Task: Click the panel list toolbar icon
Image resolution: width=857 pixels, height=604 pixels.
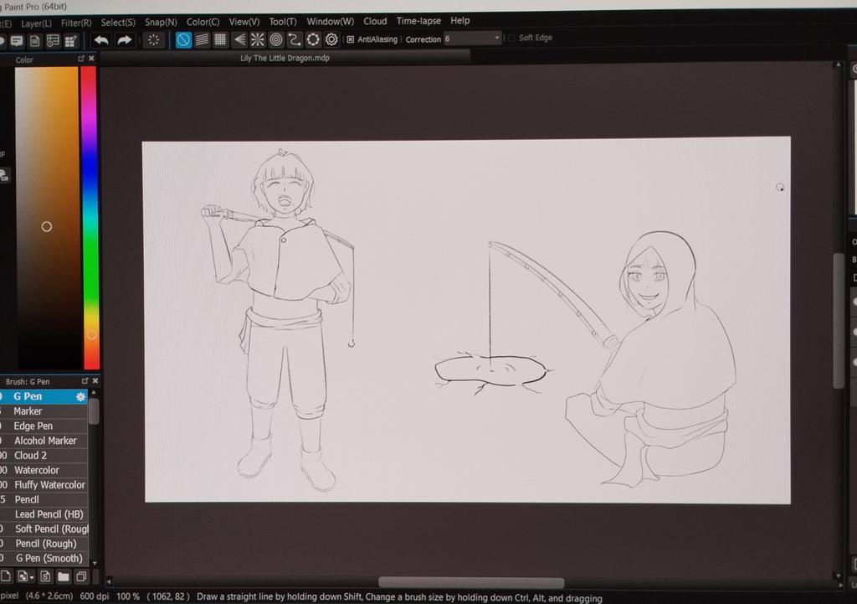Action: [x=53, y=41]
